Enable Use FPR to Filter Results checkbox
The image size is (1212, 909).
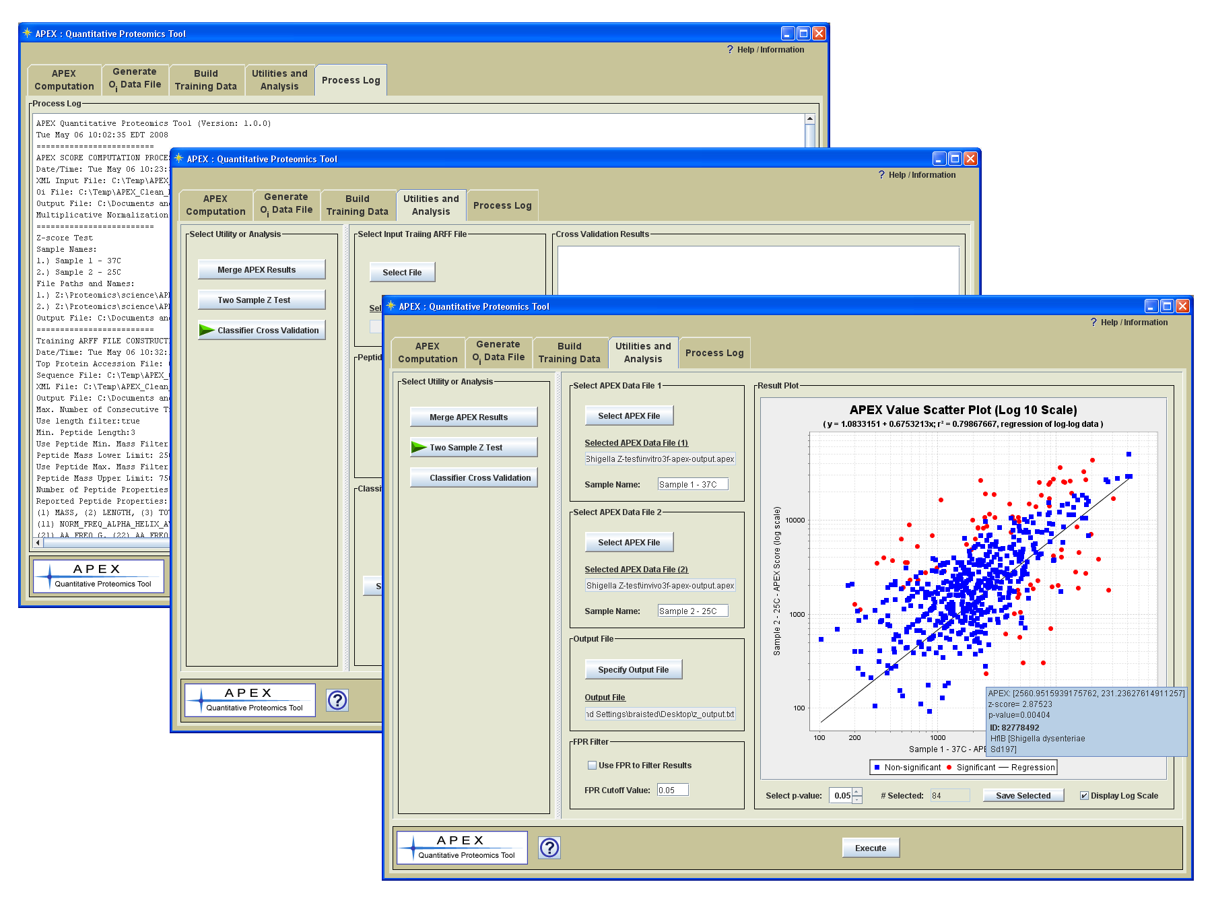tap(592, 766)
